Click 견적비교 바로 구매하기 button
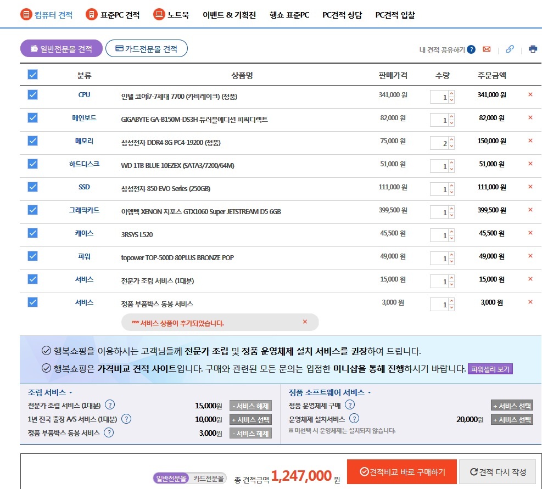542x489 pixels. (402, 472)
